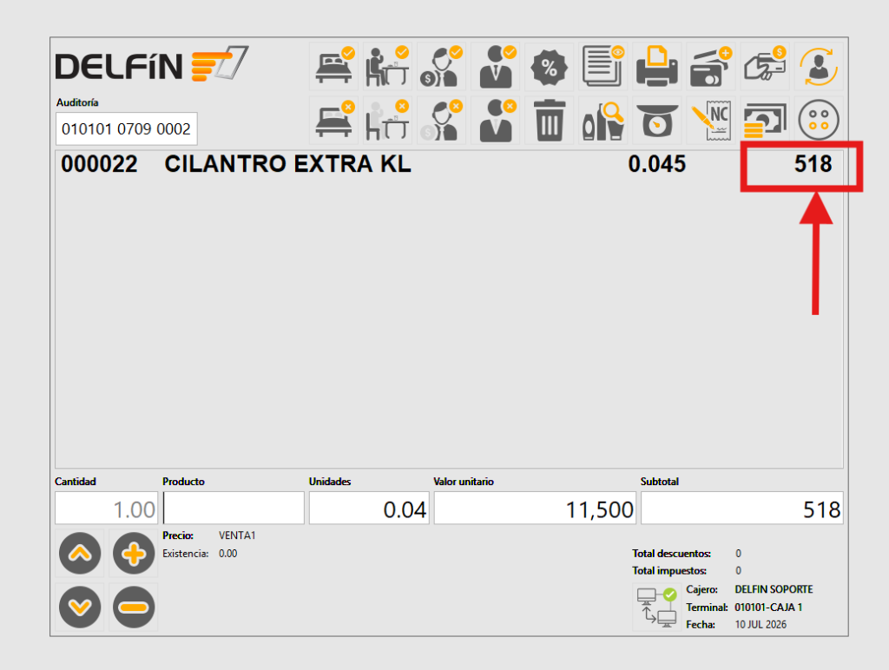
Task: Click the assign room icon with checkmark
Action: click(x=334, y=67)
